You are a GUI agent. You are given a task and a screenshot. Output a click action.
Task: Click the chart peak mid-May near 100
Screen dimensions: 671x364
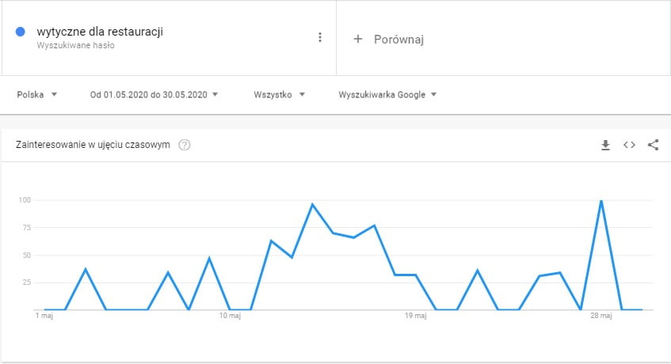coord(312,204)
